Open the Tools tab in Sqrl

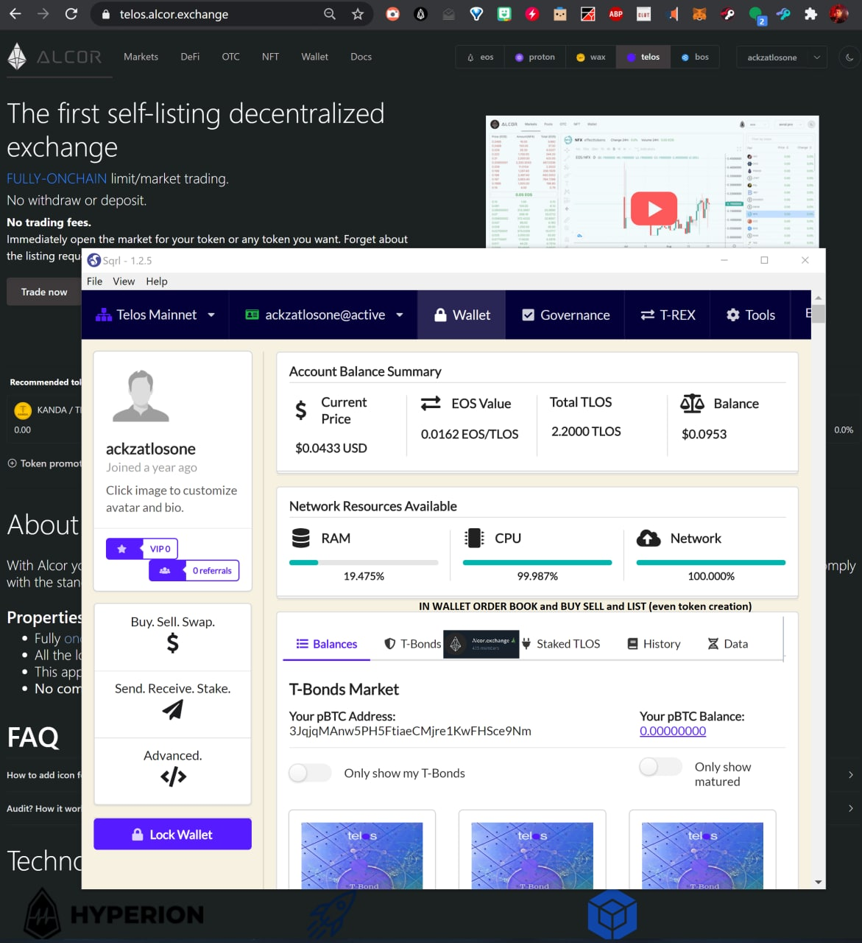750,315
